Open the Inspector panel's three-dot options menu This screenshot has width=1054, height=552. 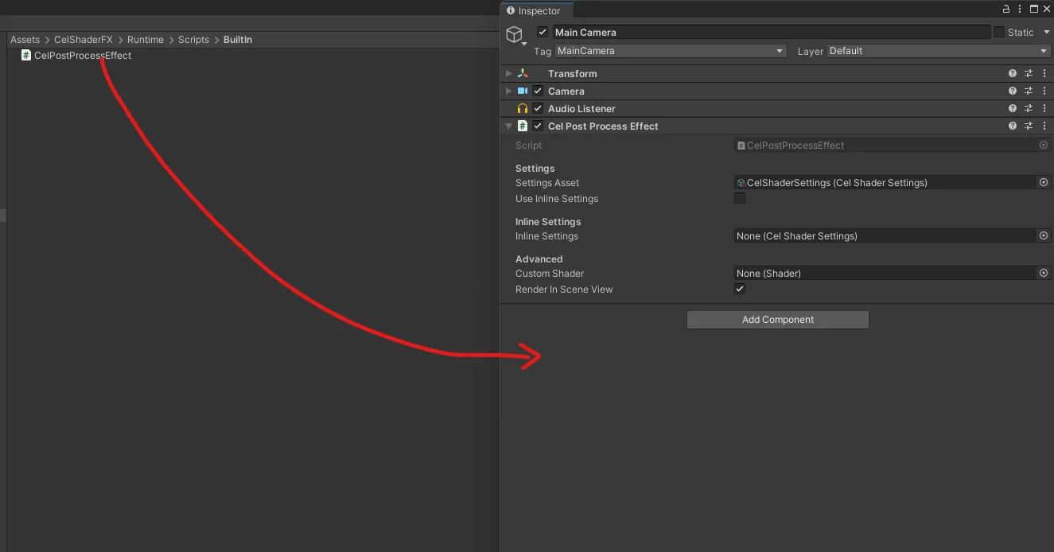point(1020,10)
